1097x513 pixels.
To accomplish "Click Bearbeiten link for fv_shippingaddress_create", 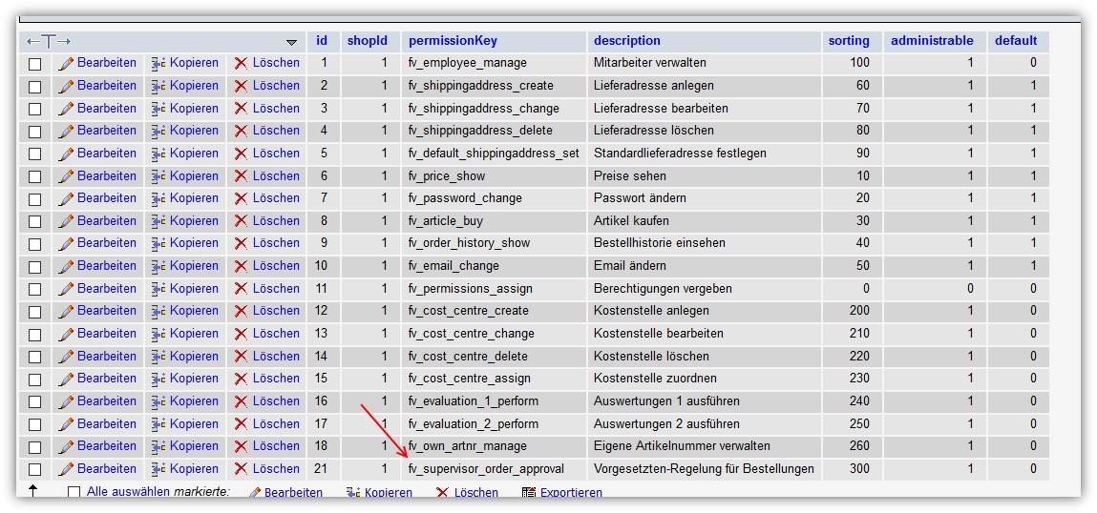I will click(106, 85).
